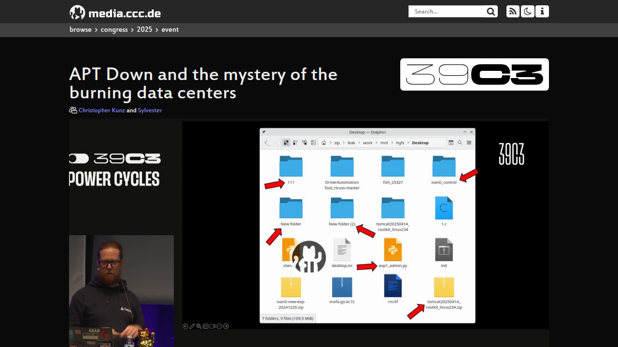Open congress breadcrumb link
The image size is (618, 347).
point(114,29)
